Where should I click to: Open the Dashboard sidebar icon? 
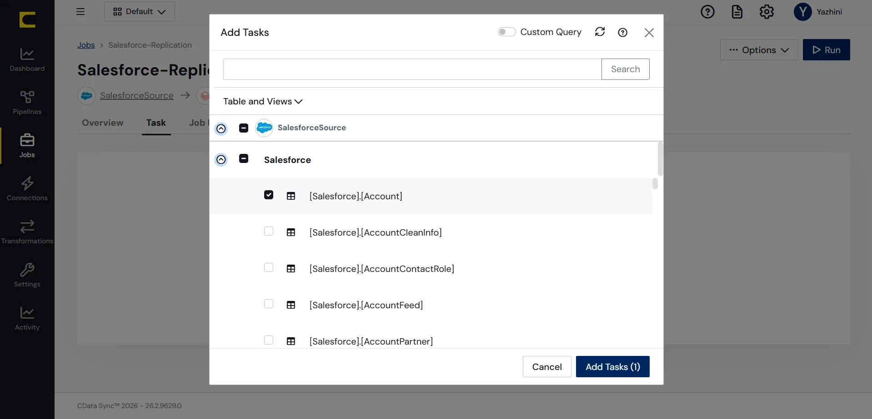coord(27,59)
